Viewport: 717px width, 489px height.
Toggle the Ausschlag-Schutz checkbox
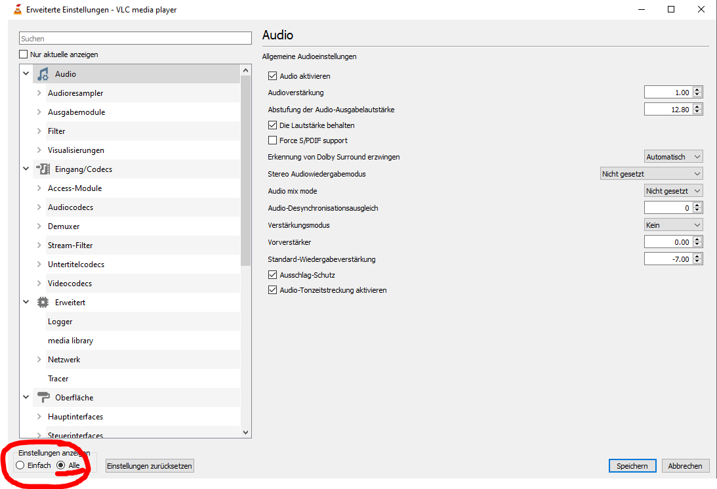(273, 275)
